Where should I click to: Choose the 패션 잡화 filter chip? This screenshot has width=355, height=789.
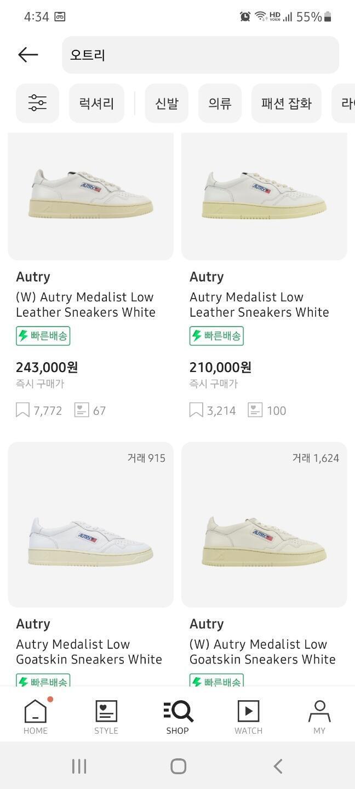pyautogui.click(x=287, y=103)
